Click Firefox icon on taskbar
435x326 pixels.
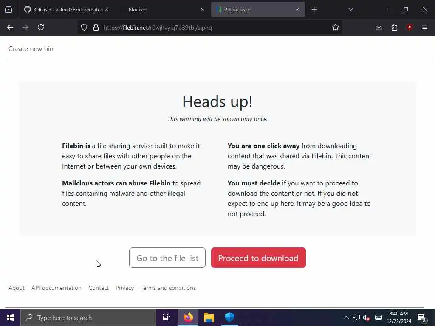tap(188, 318)
